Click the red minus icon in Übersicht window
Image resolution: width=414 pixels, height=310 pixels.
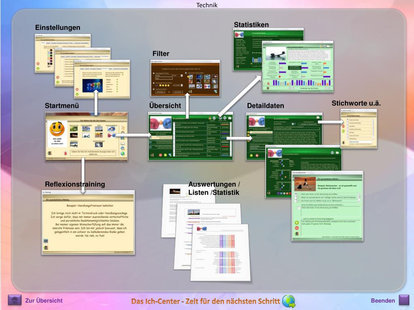click(161, 155)
